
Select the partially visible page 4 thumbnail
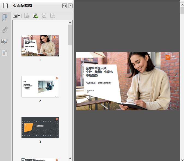click(x=40, y=159)
